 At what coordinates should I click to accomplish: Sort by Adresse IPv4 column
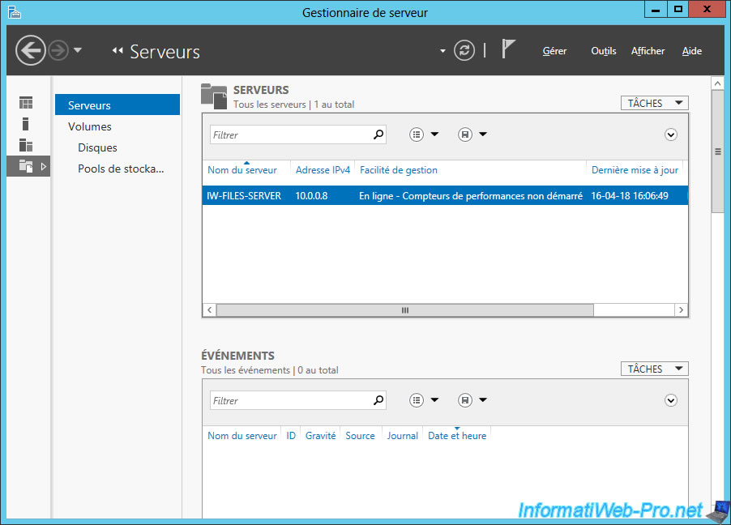(323, 170)
